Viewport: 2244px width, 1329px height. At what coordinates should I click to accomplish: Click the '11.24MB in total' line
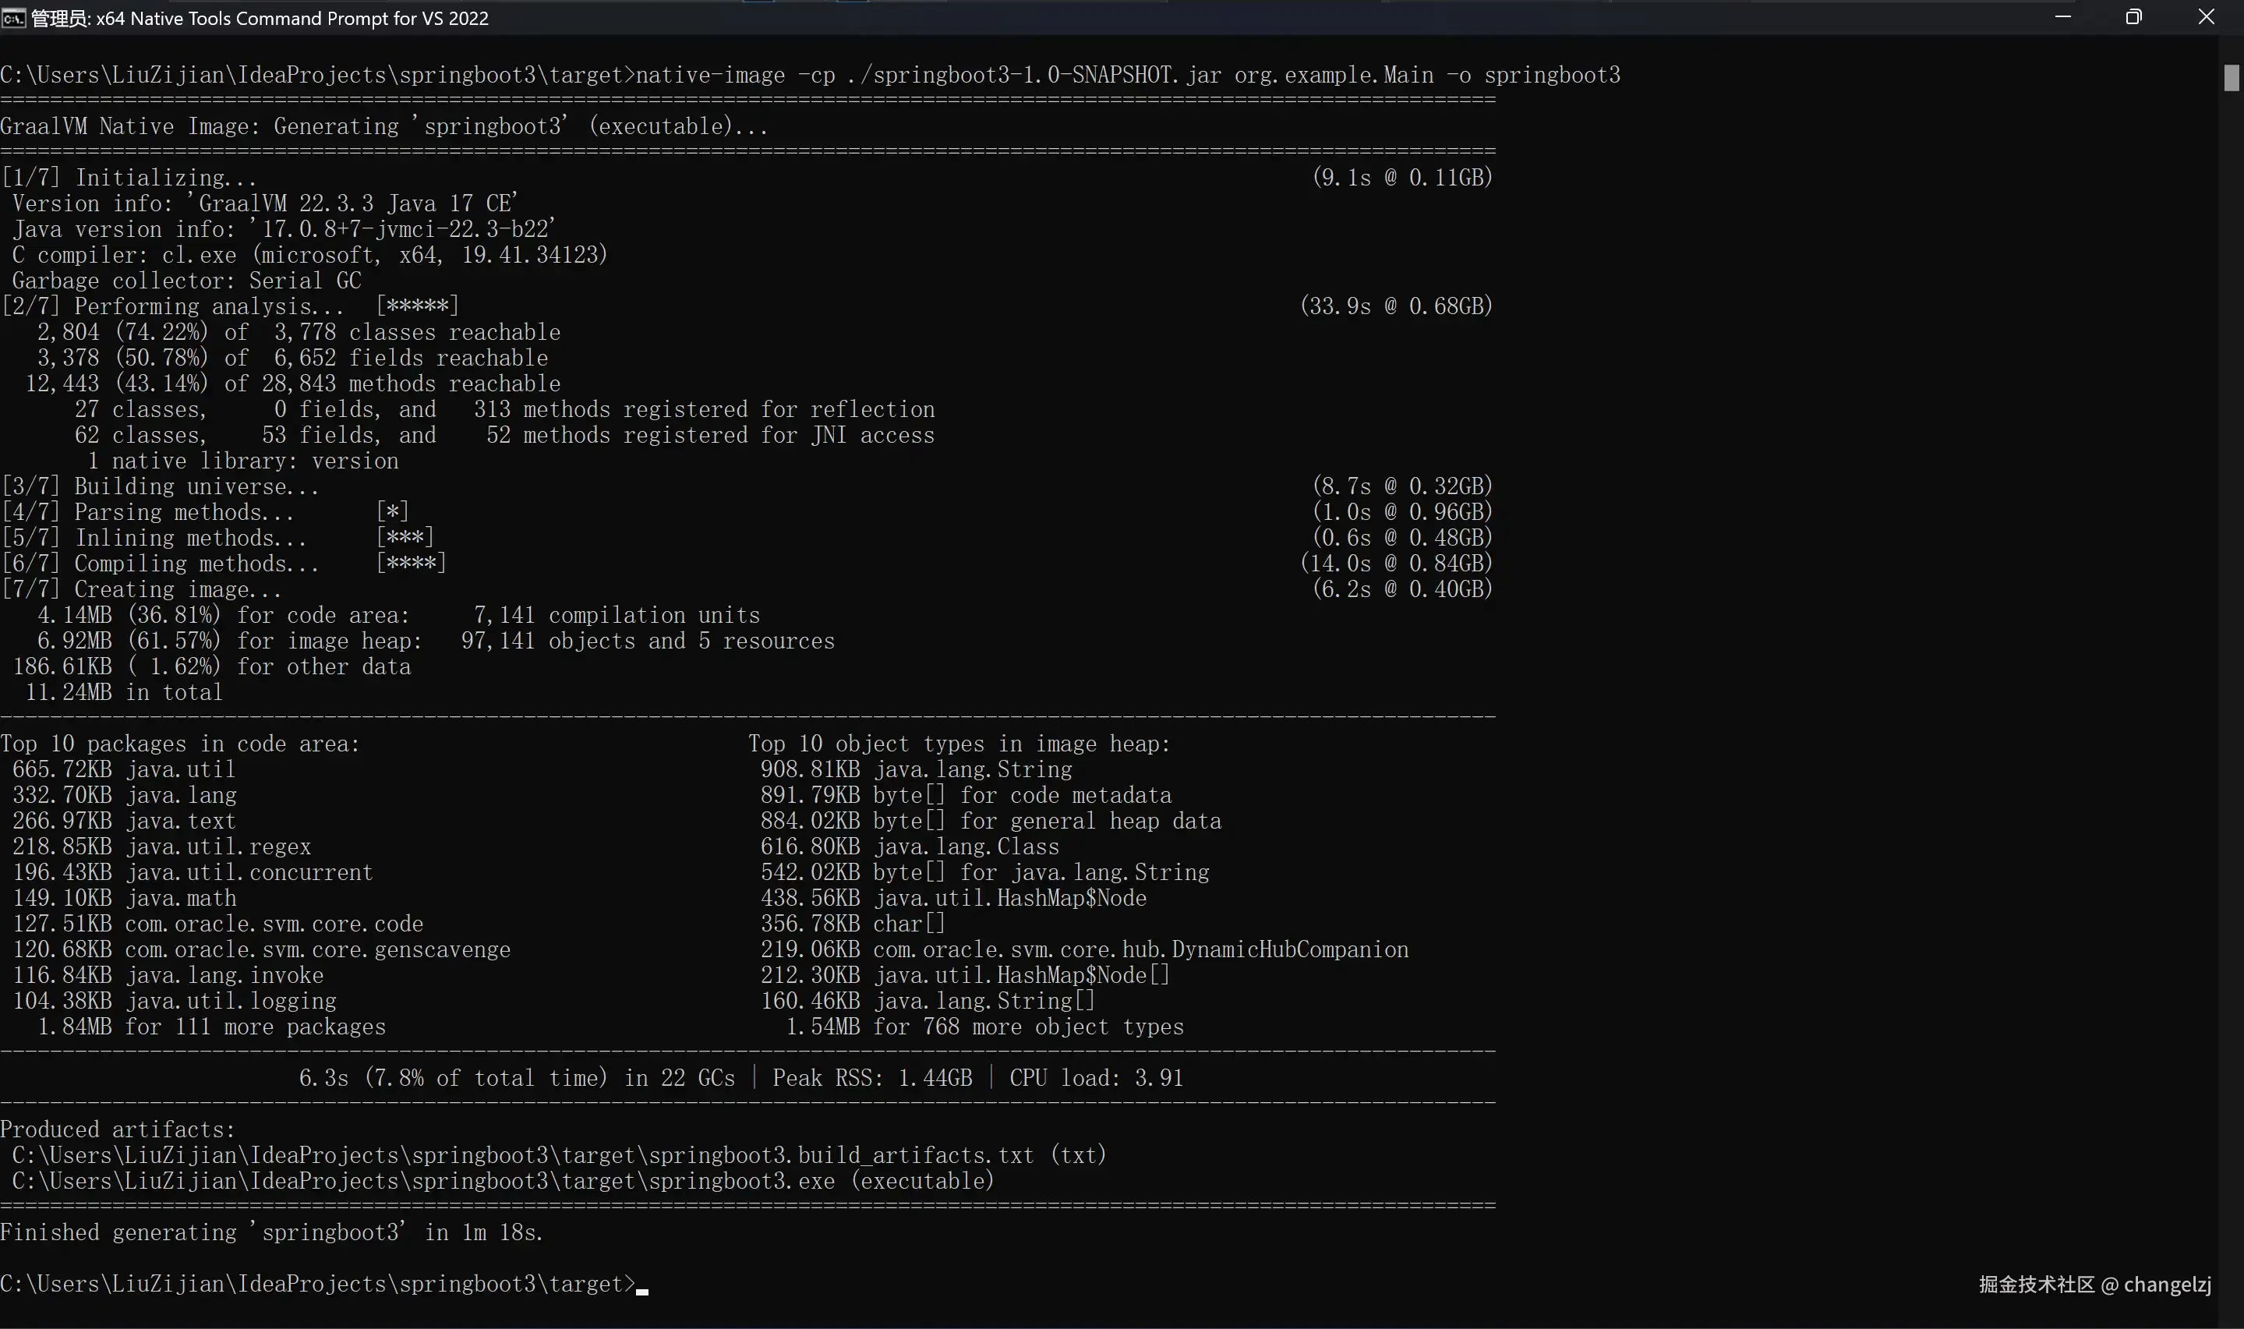(124, 692)
